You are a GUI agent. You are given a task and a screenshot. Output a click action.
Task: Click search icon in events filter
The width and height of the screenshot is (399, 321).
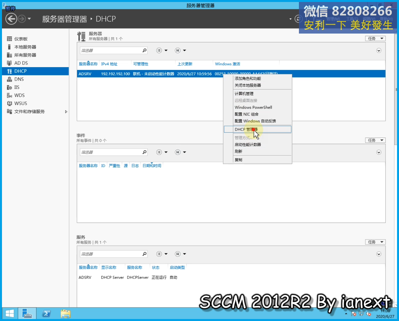click(144, 152)
